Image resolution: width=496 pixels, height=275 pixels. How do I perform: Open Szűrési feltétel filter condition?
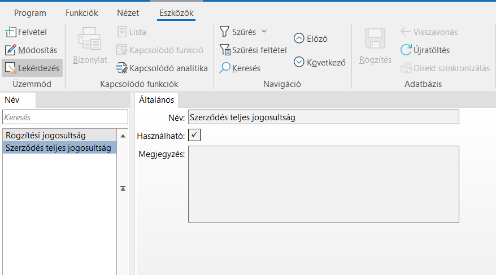click(x=225, y=50)
